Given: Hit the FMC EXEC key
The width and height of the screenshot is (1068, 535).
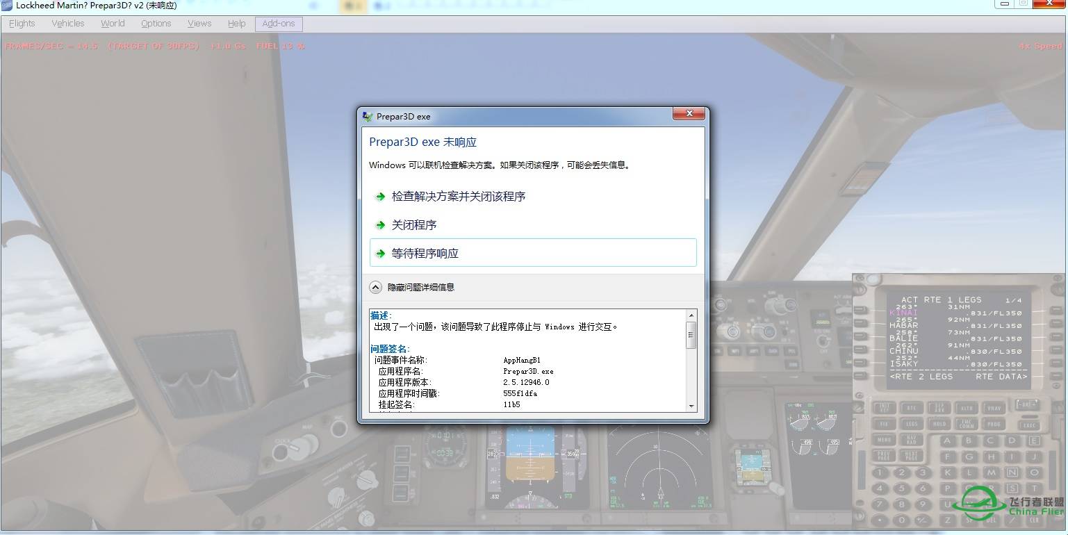Looking at the screenshot, I should [x=1029, y=425].
